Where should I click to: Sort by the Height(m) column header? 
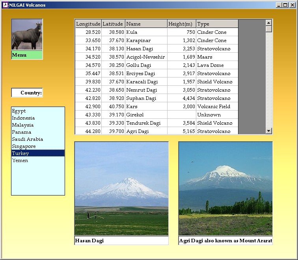pos(181,24)
